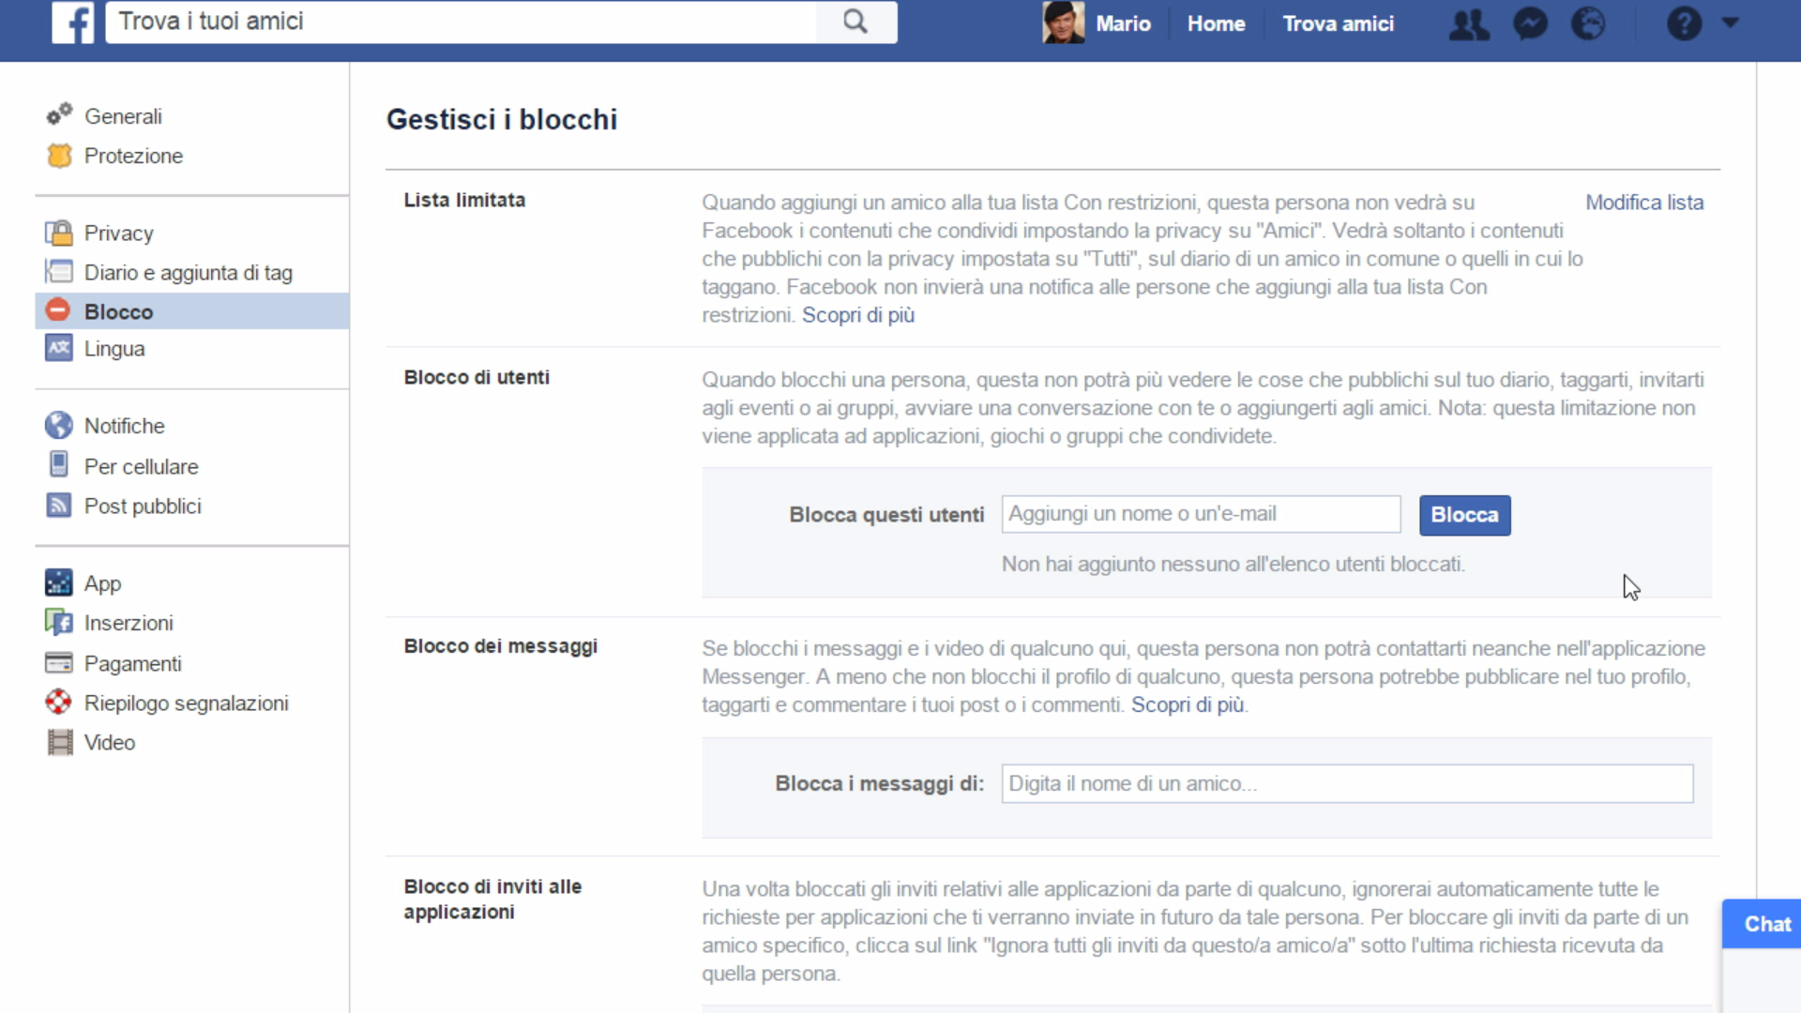Image resolution: width=1801 pixels, height=1013 pixels.
Task: Open notifications globe icon
Action: point(1588,24)
